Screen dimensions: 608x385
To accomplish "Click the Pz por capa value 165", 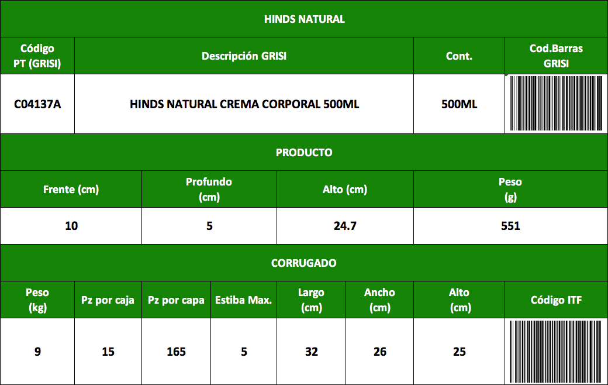I will [176, 352].
